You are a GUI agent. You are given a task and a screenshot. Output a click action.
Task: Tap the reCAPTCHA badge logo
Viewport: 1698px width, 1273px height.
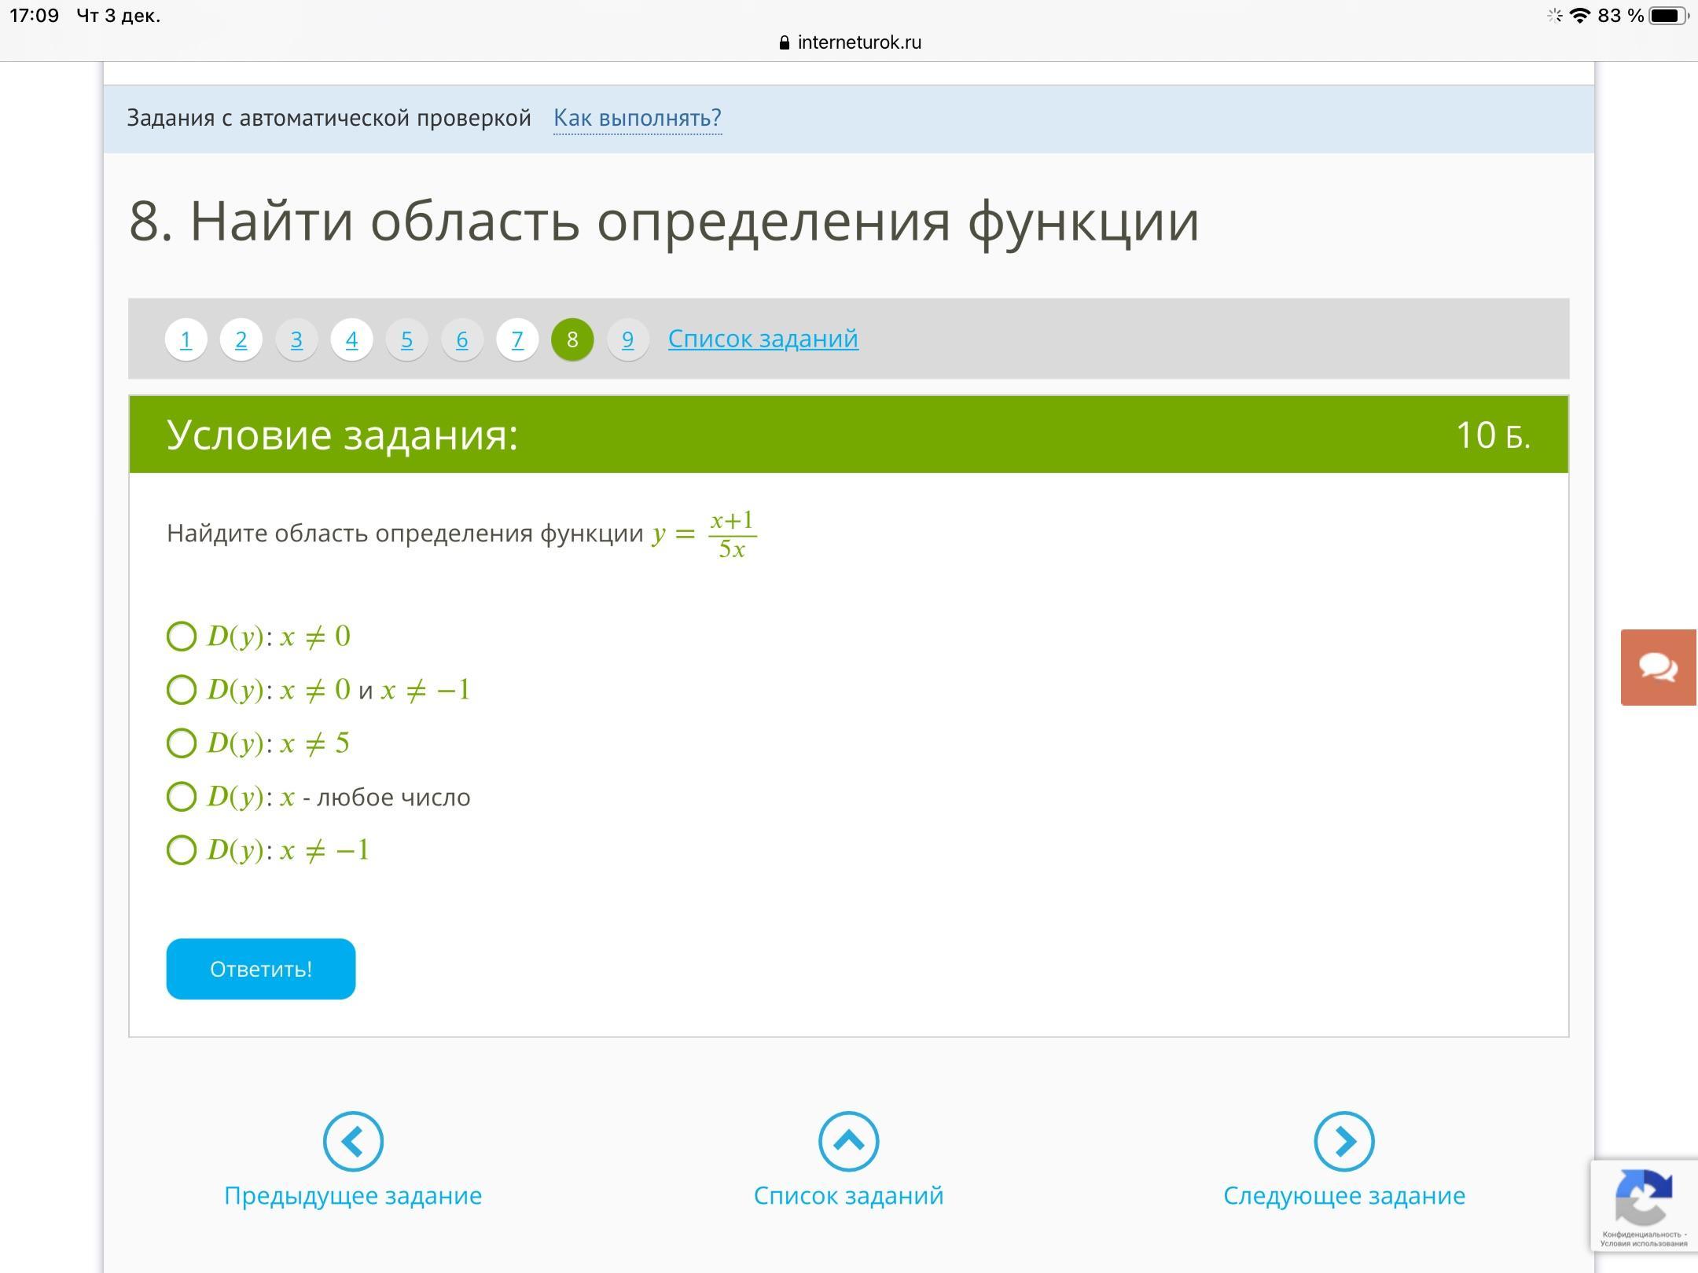click(1643, 1198)
